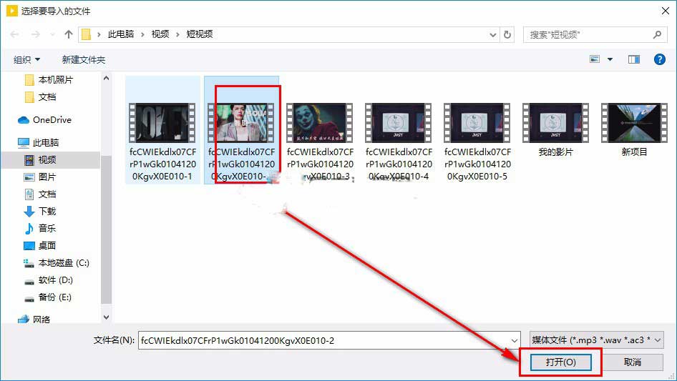
Task: Create a folder with 新建文件夹
Action: point(83,59)
